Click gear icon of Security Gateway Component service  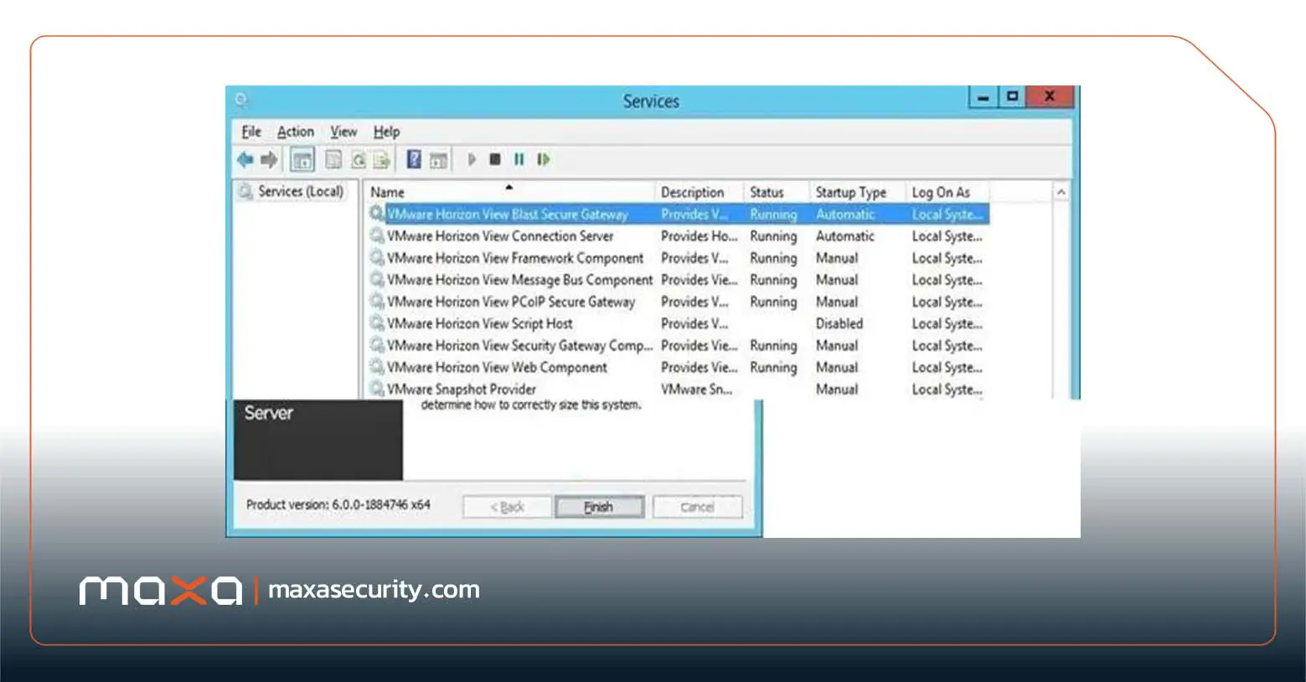click(377, 344)
